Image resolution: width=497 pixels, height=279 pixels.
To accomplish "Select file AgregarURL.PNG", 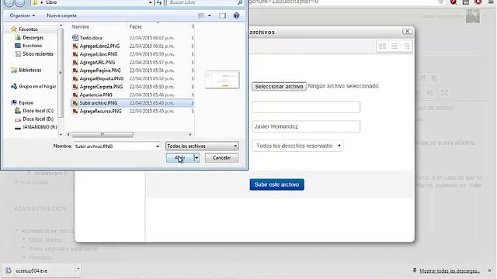I will click(97, 62).
